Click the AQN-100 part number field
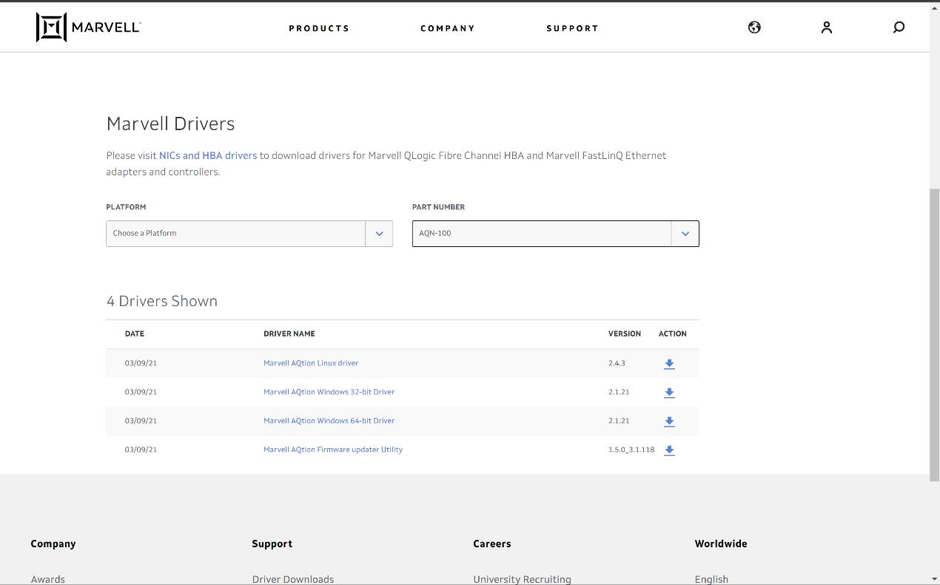 point(542,234)
